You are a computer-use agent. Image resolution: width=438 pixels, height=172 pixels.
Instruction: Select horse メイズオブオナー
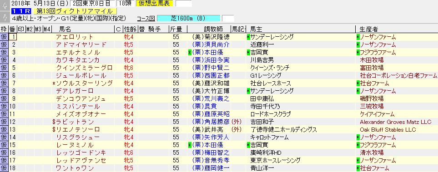81,114
